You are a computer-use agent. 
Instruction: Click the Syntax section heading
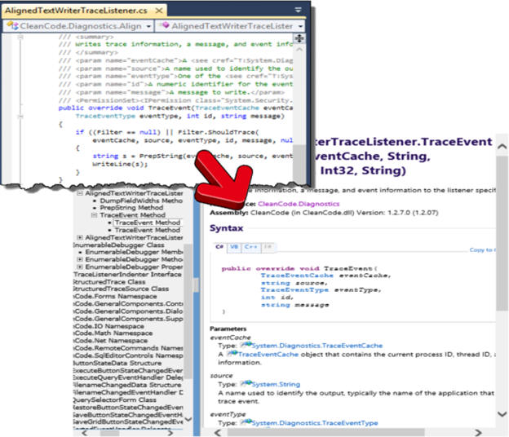(226, 228)
